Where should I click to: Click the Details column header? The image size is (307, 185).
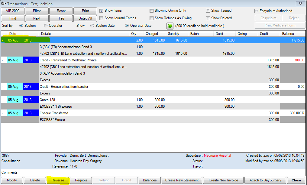[84, 34]
